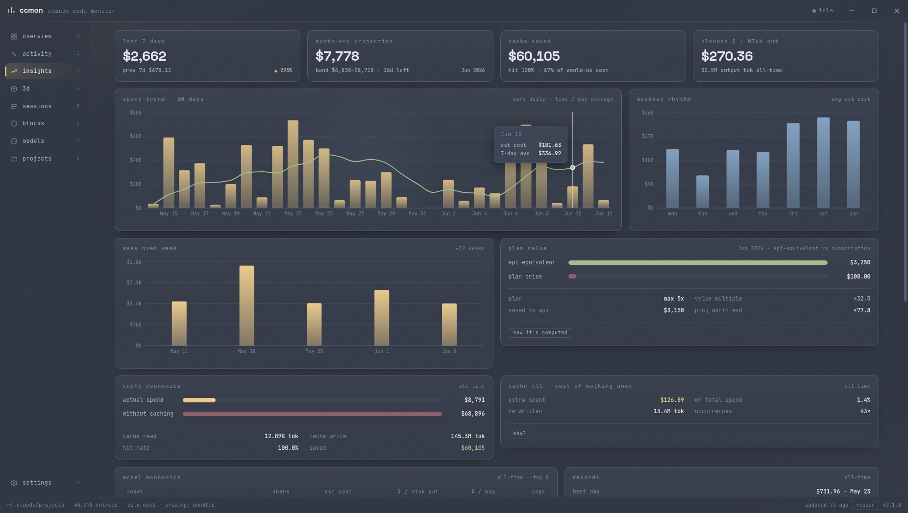Click the 'how it's computed' button
The height and width of the screenshot is (513, 908).
pos(540,333)
